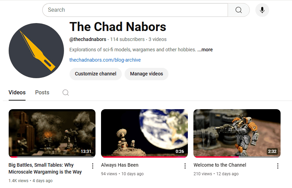Open channel search magnifier beside Posts tab
The image size is (292, 188).
[x=65, y=93]
